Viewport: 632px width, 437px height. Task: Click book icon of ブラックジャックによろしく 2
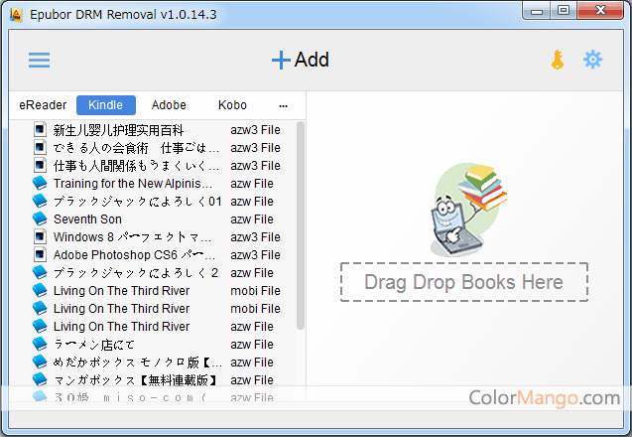pos(40,272)
